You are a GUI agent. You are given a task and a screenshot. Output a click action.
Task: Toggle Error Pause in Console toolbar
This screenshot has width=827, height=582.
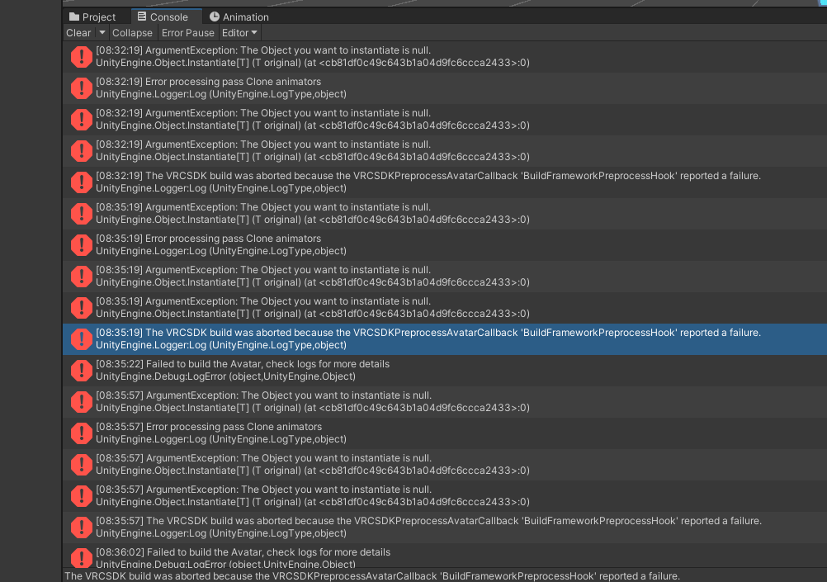click(x=187, y=33)
